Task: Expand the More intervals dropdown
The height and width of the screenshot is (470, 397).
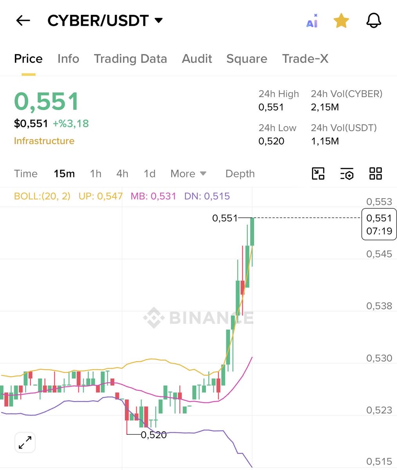Action: (x=188, y=174)
